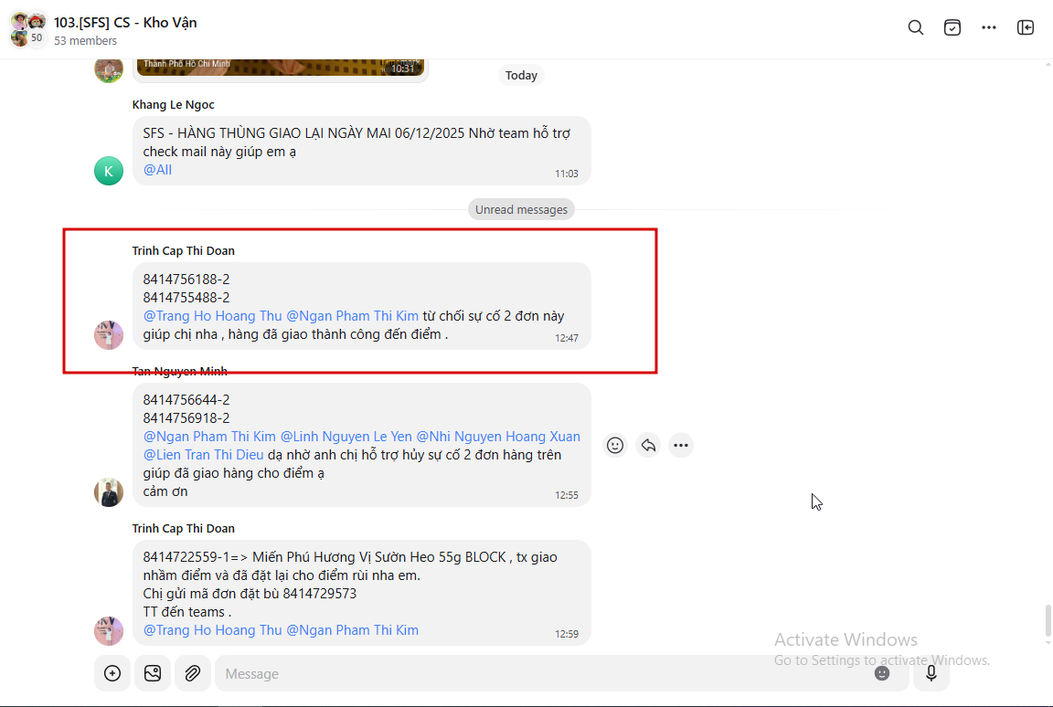Click Trinh Cap Thi Doan name above 12:59 message
The image size is (1053, 707).
pyautogui.click(x=184, y=529)
